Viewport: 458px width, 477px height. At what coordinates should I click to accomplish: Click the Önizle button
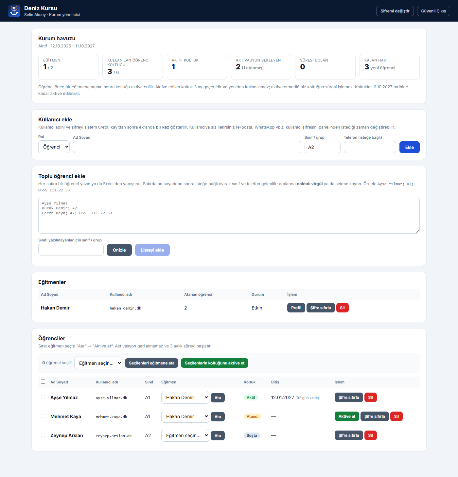click(119, 250)
